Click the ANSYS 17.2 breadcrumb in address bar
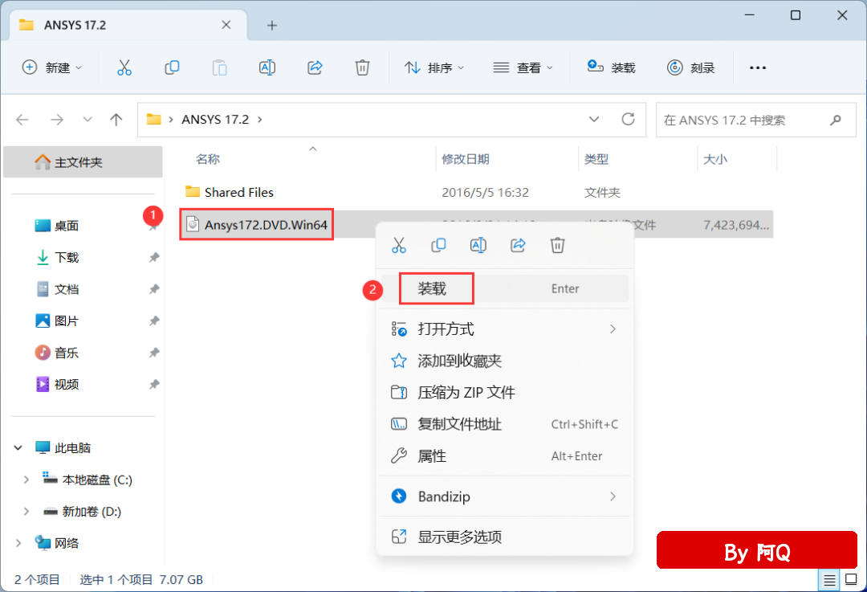This screenshot has width=867, height=592. pyautogui.click(x=215, y=120)
